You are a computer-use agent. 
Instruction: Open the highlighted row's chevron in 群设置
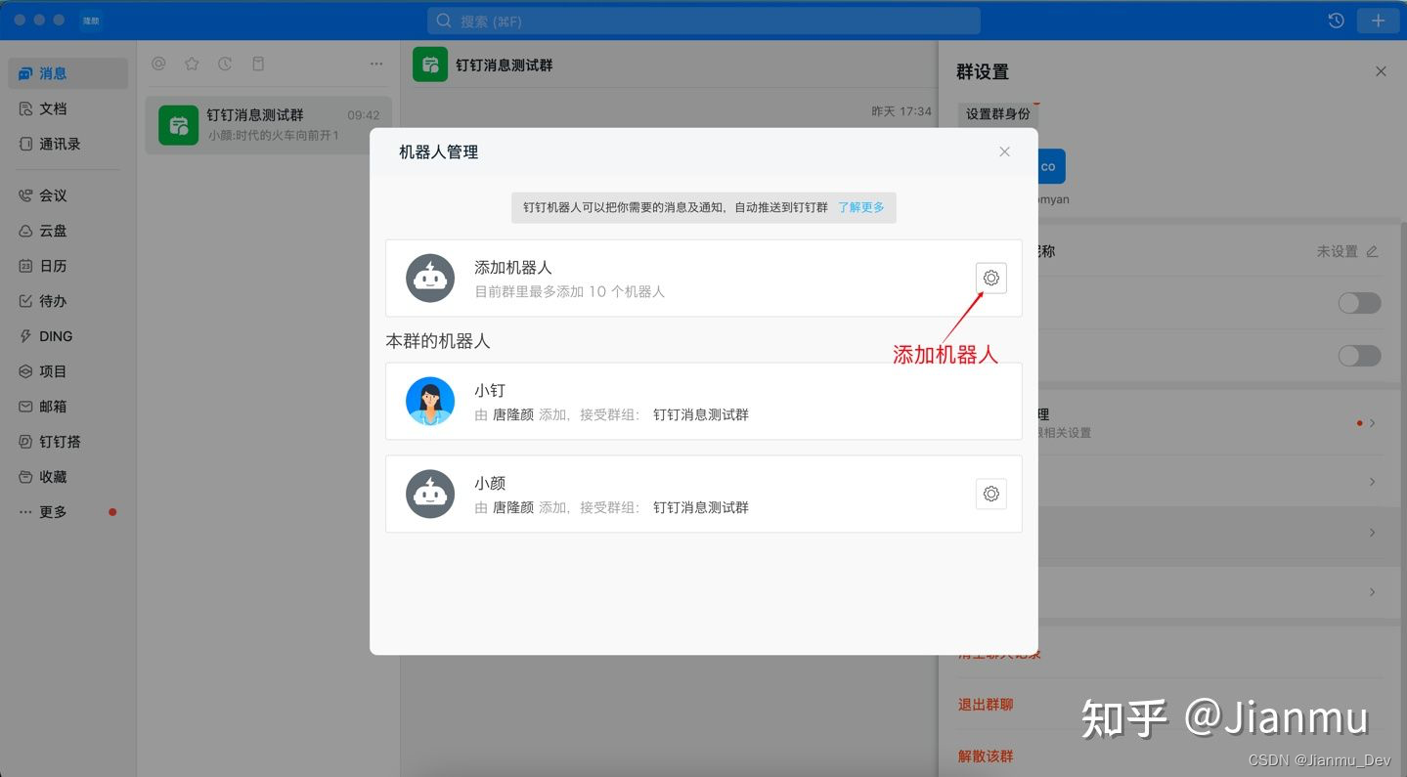tap(1373, 533)
